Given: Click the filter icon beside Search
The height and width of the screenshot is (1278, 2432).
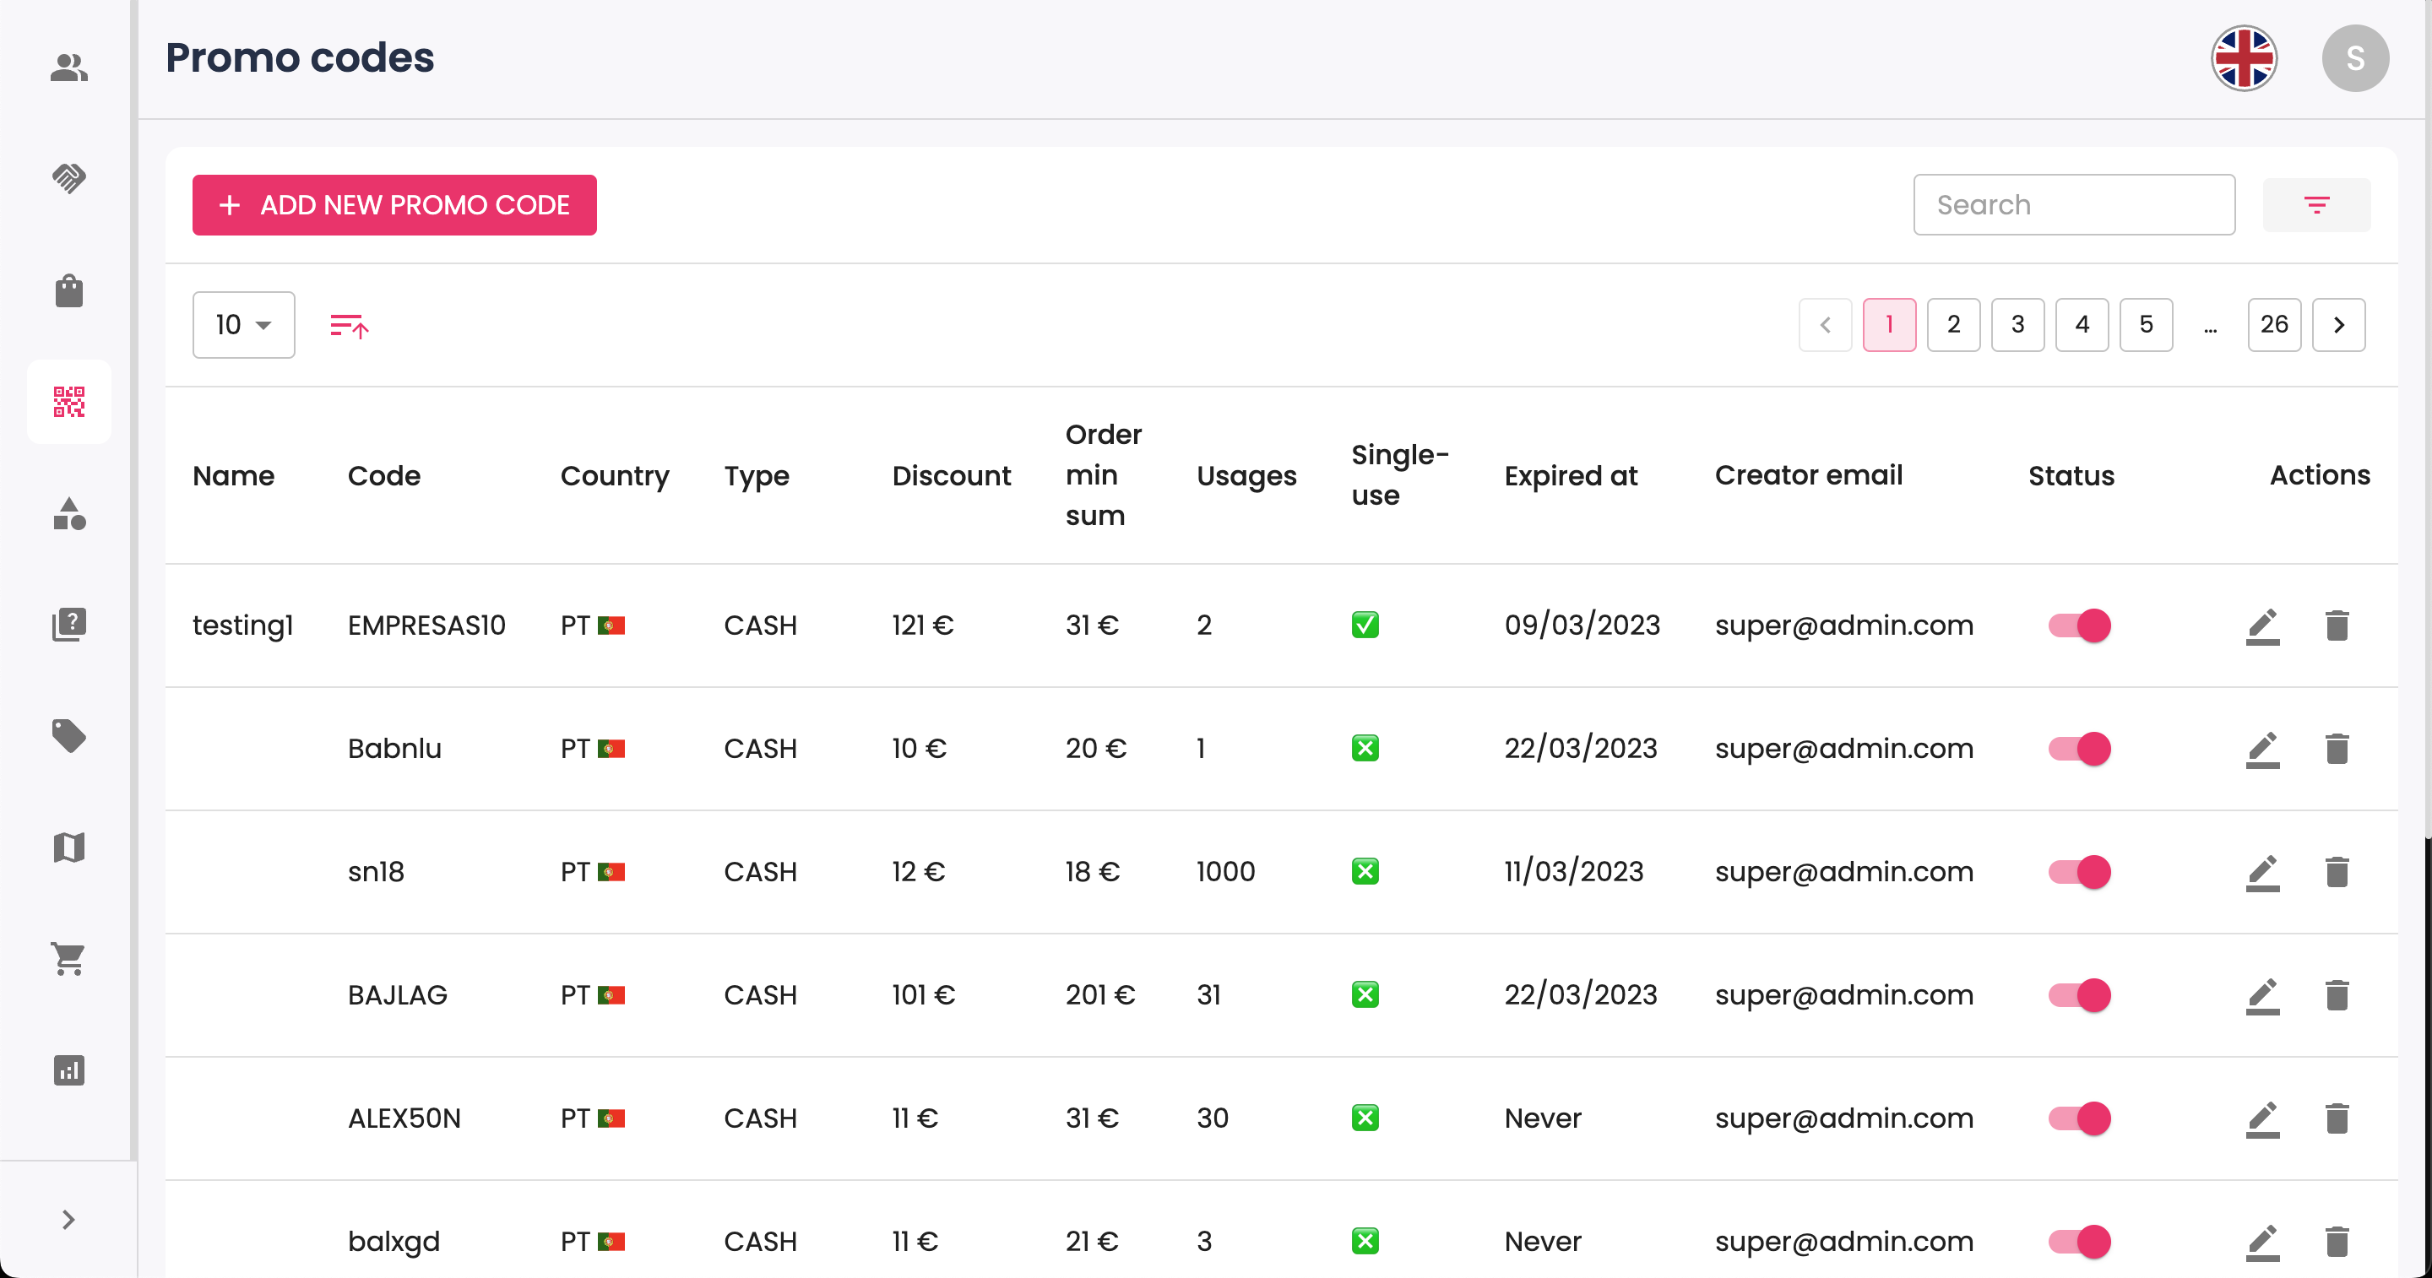Looking at the screenshot, I should tap(2315, 205).
